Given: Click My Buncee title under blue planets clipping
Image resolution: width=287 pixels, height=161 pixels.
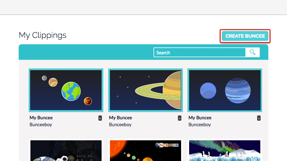Looking at the screenshot, I should tap(200, 118).
